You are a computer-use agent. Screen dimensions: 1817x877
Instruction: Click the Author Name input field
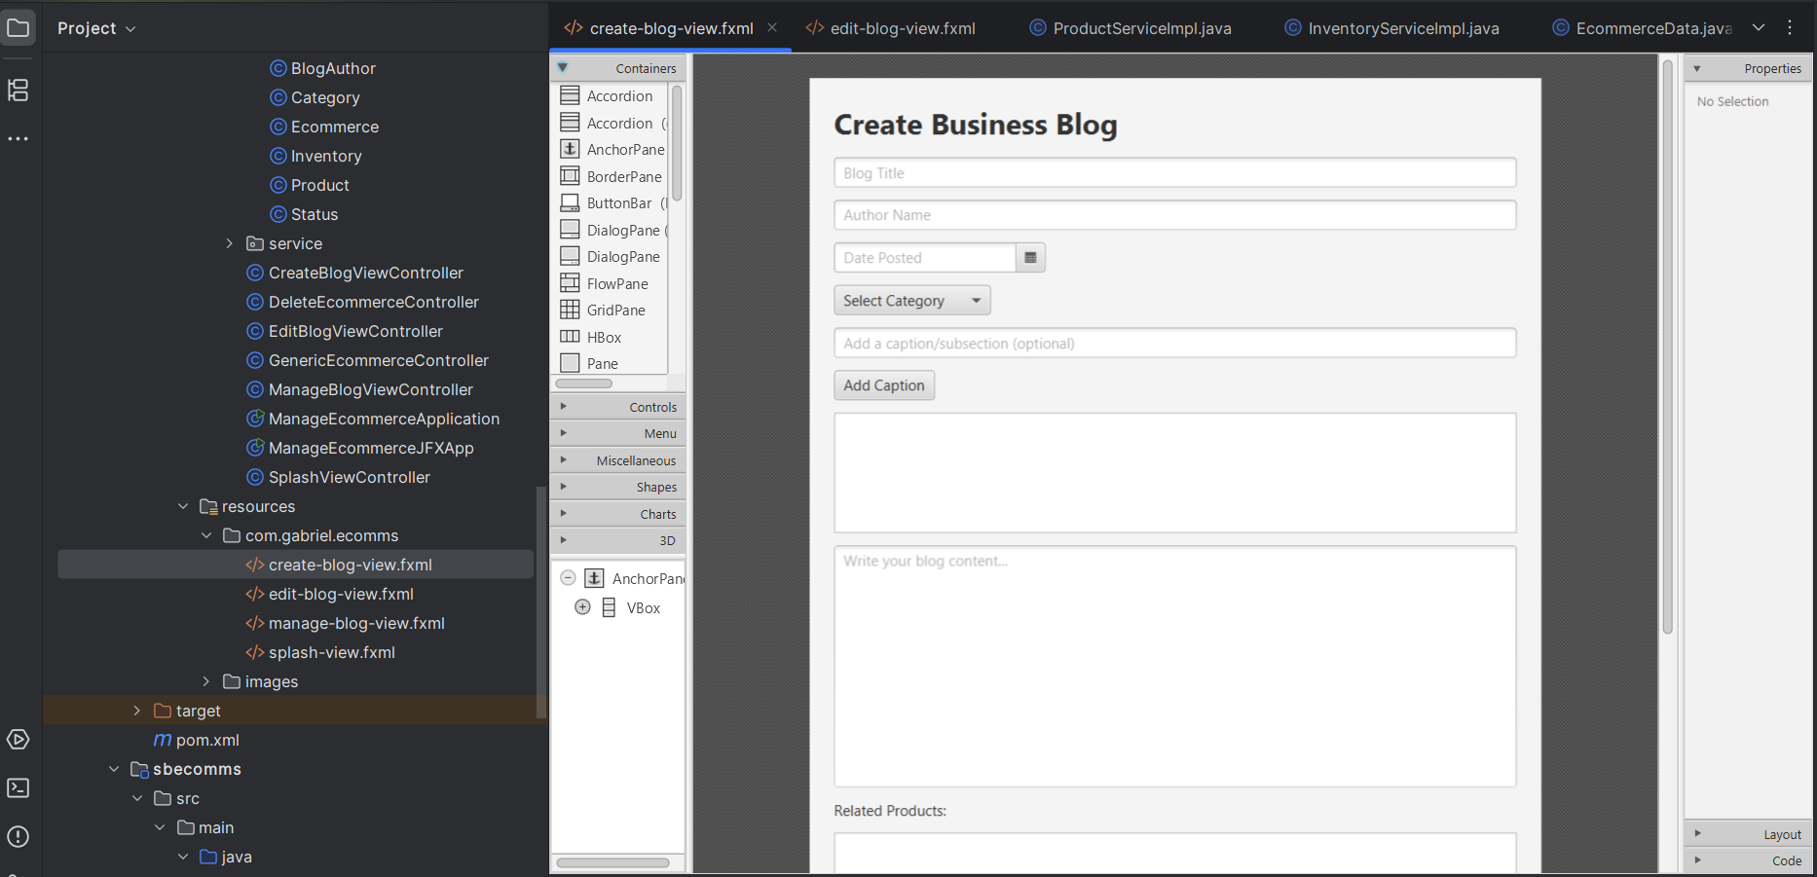1174,215
